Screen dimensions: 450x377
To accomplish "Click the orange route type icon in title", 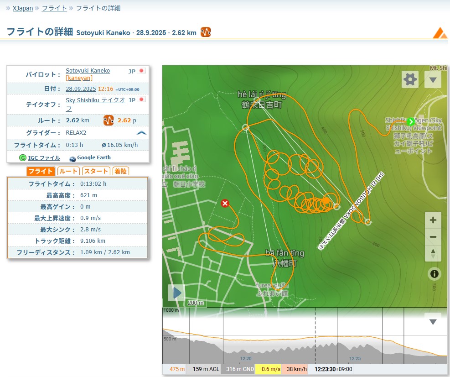I will pos(206,32).
